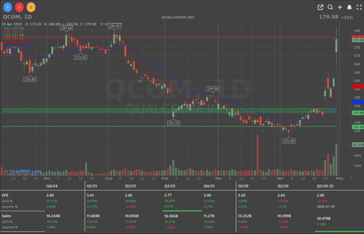
Task: Click the Q1/26 EPS value 3.50
Action: pos(241,195)
